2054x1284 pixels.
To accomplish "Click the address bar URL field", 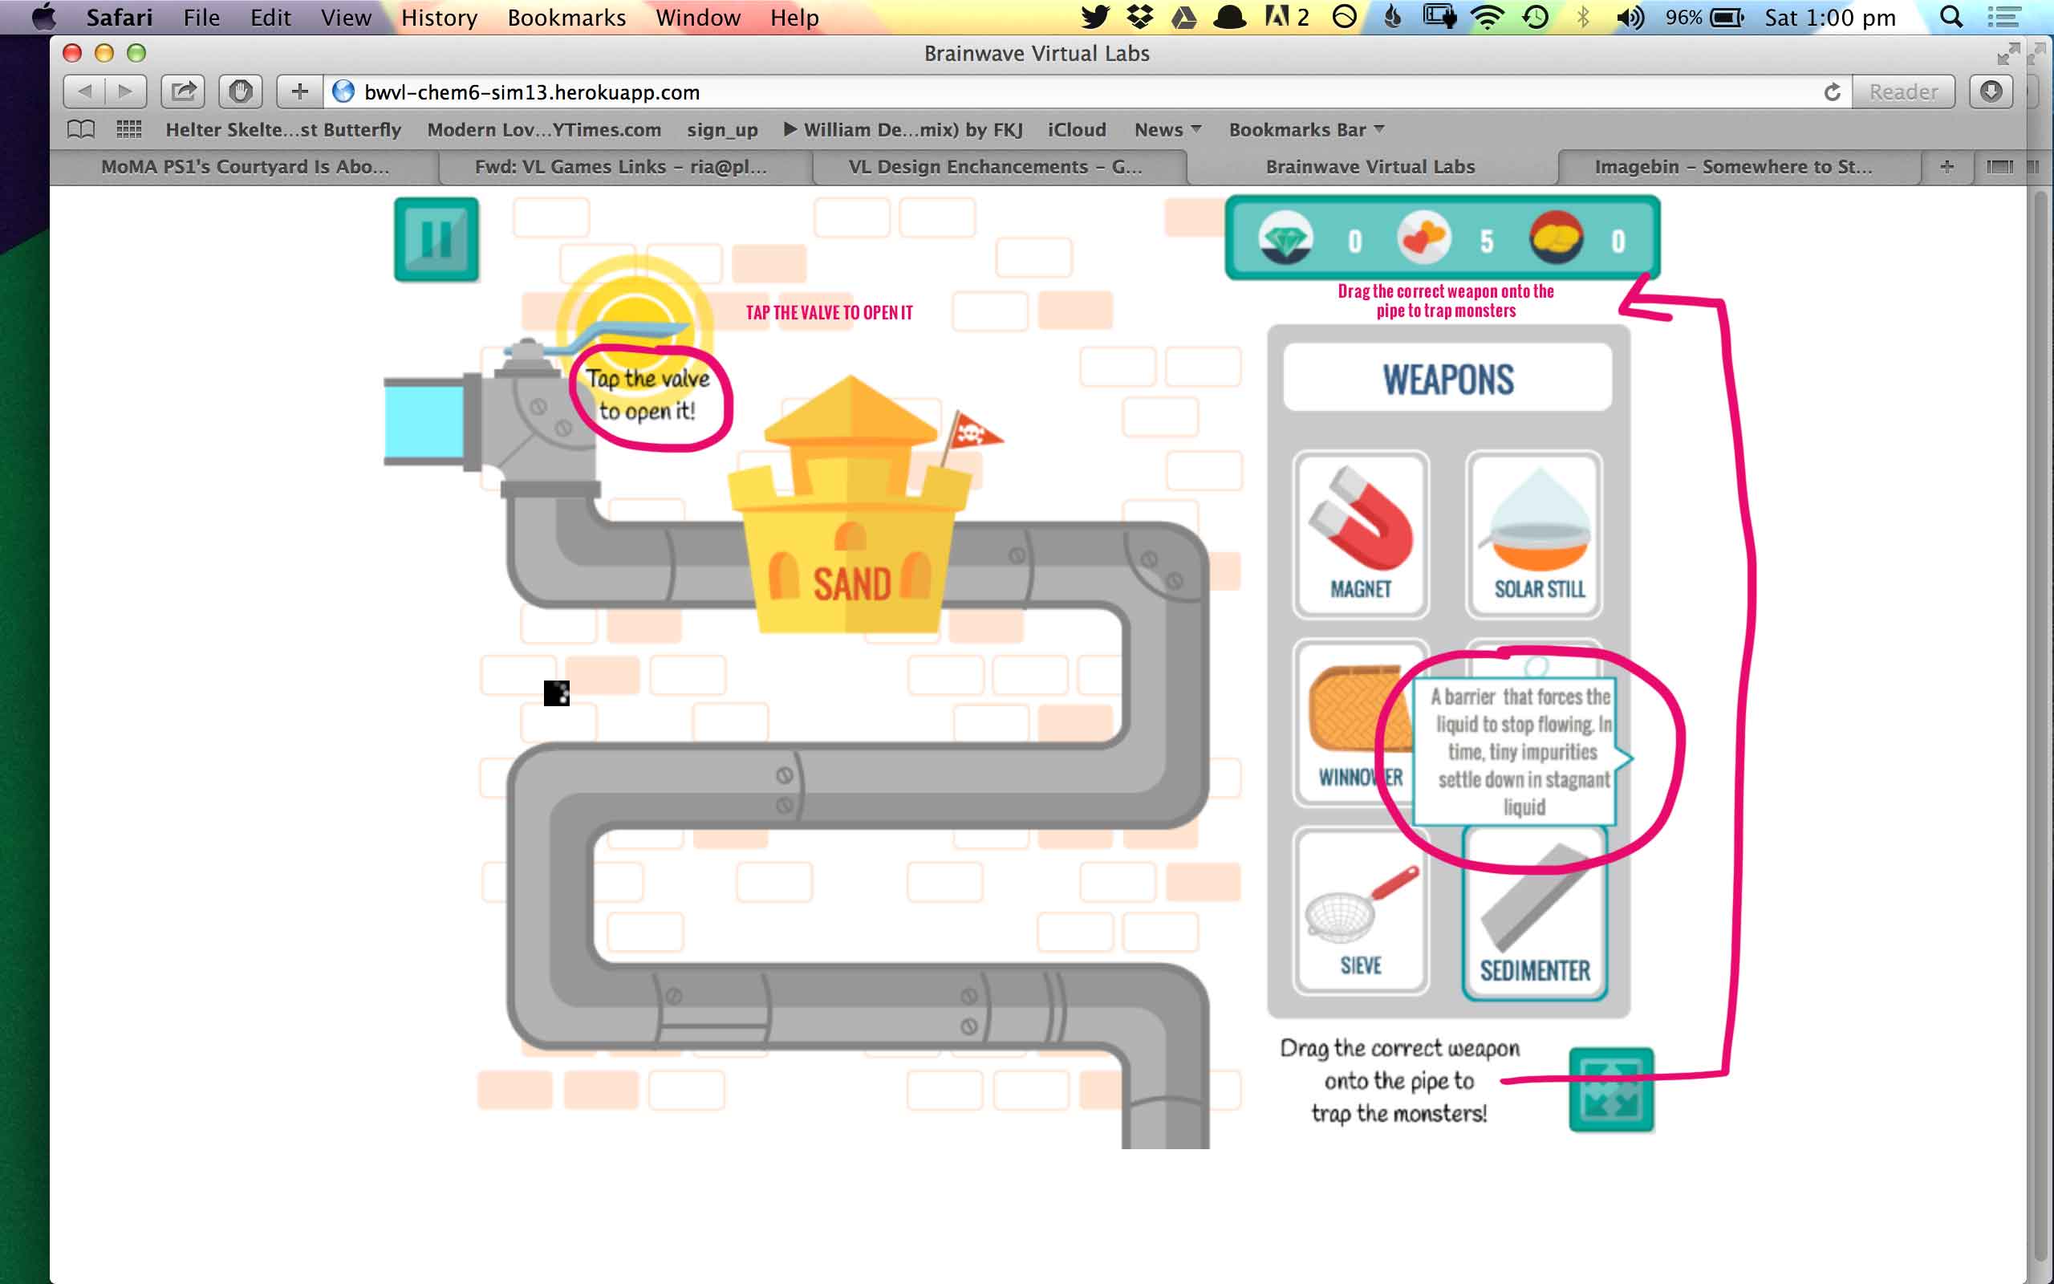I will tap(1070, 91).
